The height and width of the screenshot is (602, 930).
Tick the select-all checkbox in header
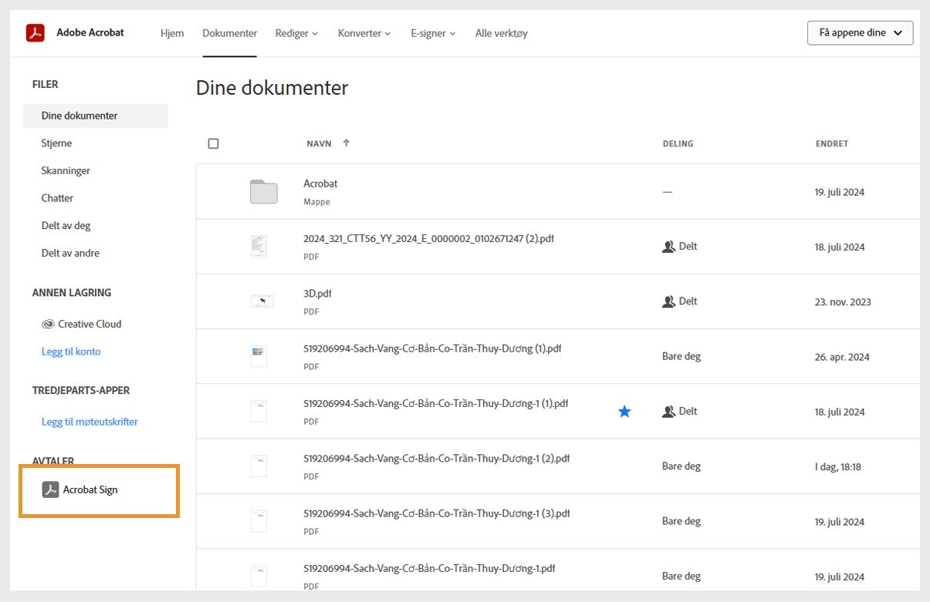point(214,143)
